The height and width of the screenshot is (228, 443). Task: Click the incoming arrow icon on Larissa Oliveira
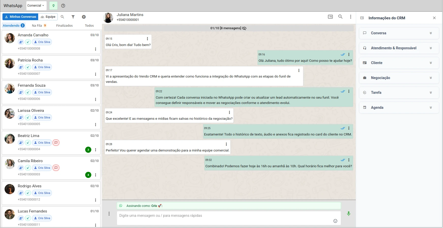(28, 117)
